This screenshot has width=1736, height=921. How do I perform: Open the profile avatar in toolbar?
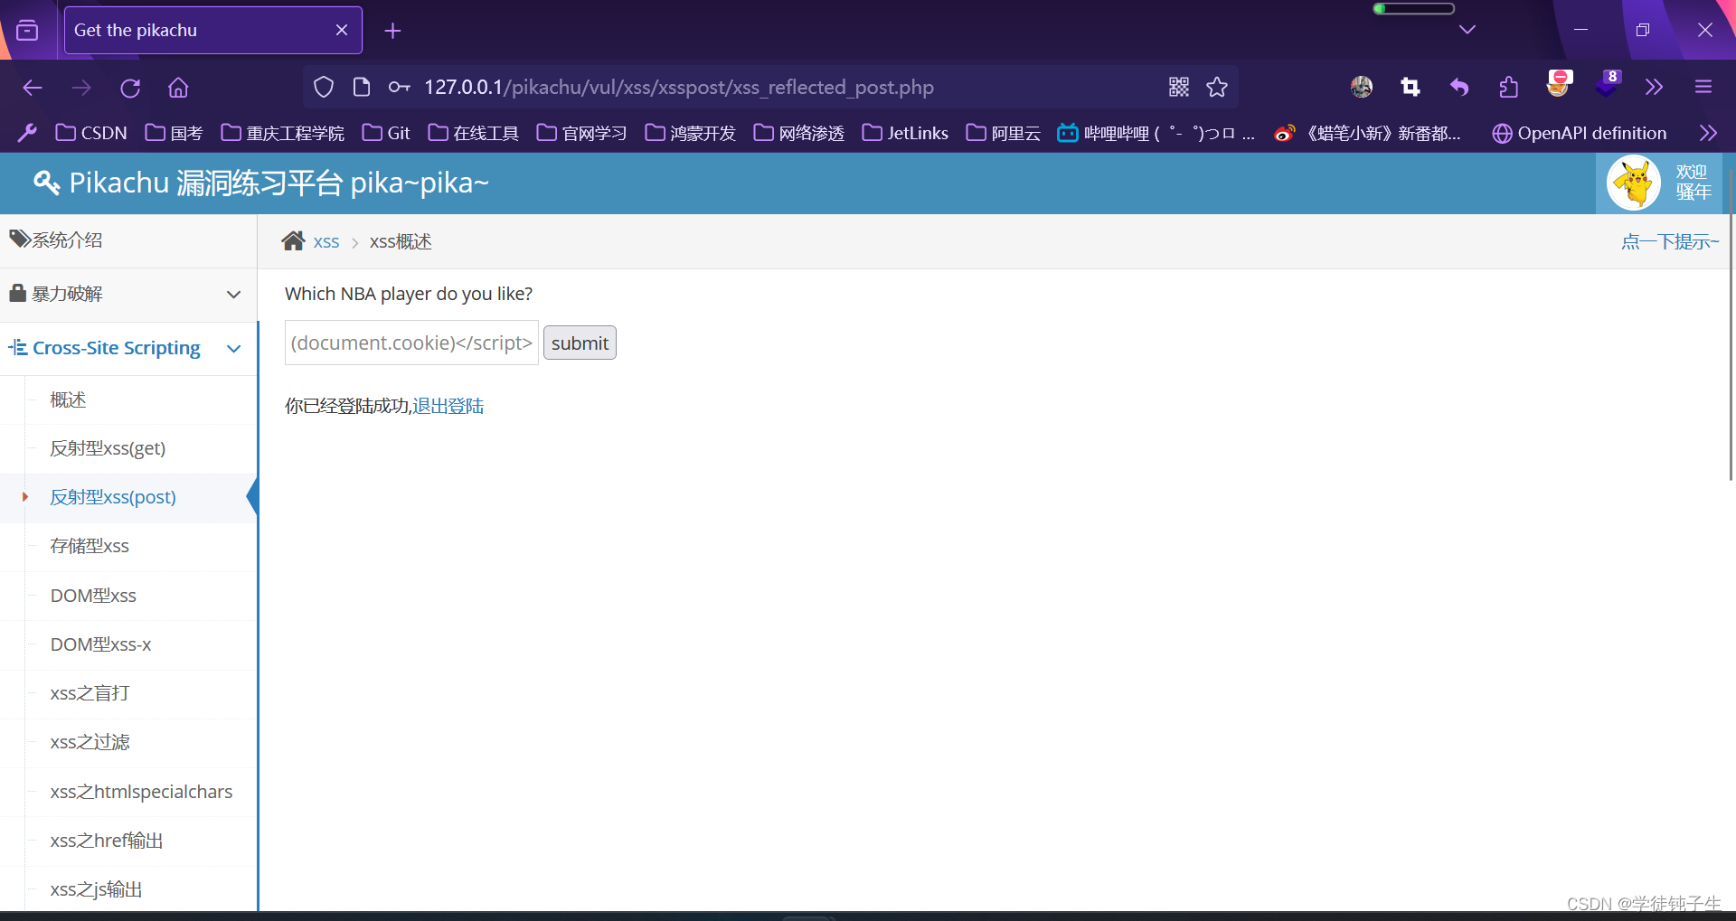1362,87
